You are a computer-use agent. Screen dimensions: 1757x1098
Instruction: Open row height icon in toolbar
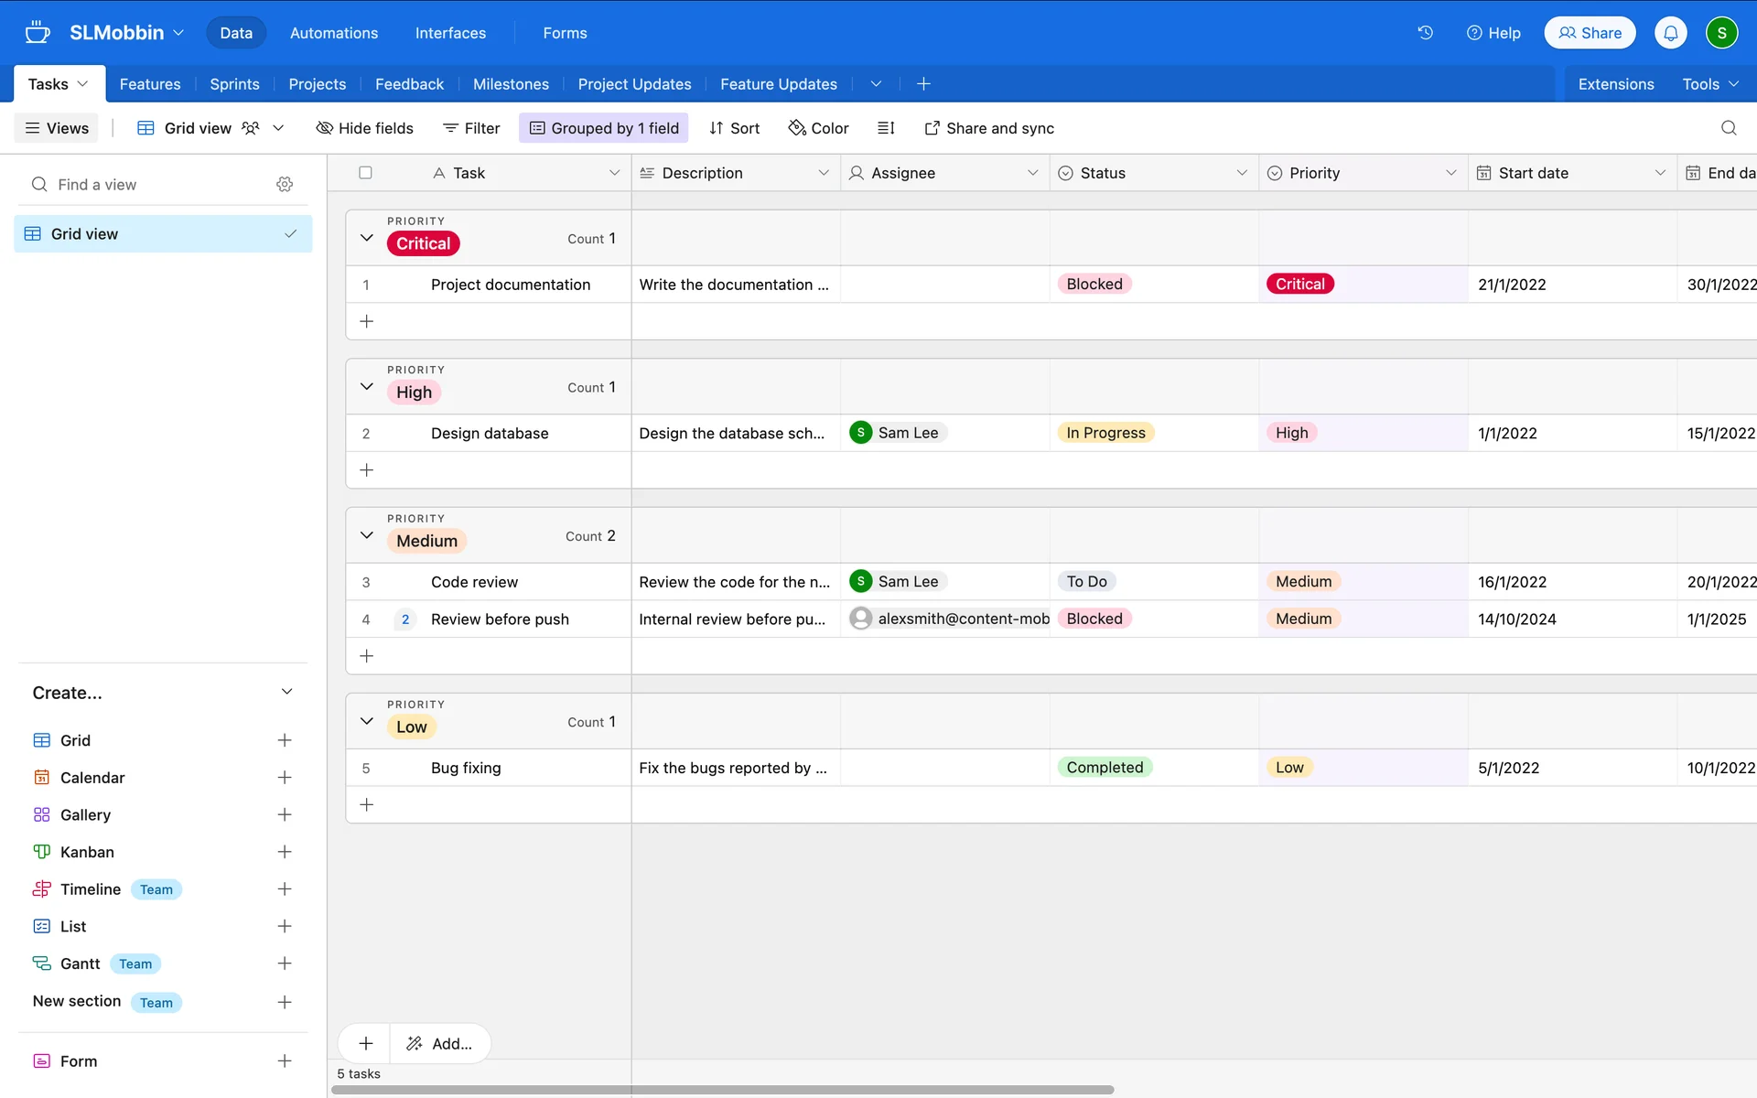point(885,128)
